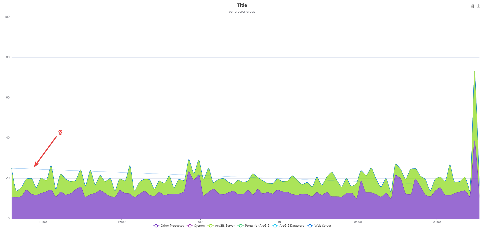The image size is (484, 236).
Task: Click the bold 19 date marker
Action: [279, 222]
